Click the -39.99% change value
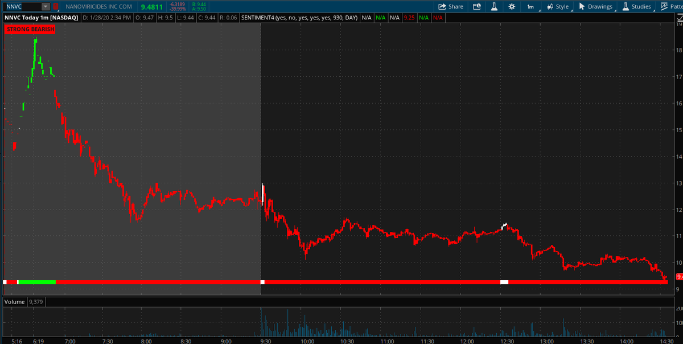This screenshot has width=683, height=344. coord(178,9)
